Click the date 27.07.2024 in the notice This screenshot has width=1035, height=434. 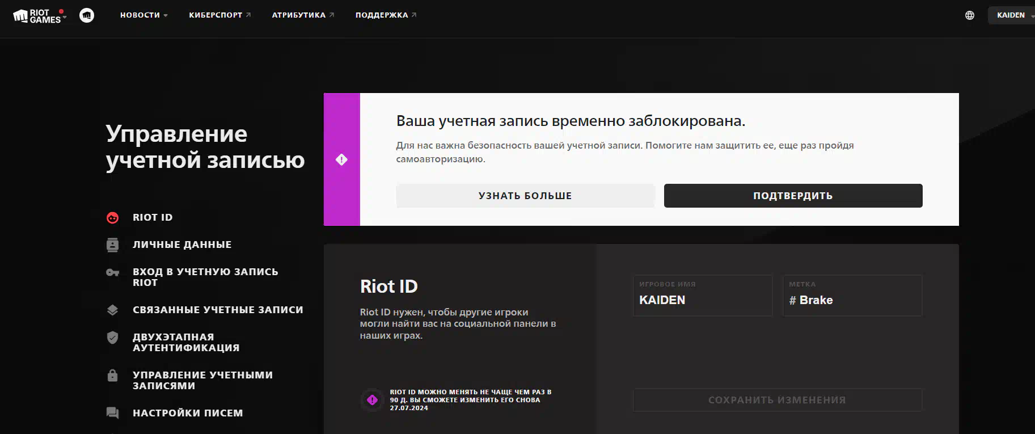click(x=409, y=408)
